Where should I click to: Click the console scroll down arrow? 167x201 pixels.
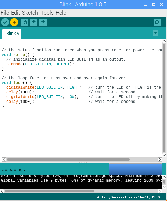pyautogui.click(x=164, y=186)
